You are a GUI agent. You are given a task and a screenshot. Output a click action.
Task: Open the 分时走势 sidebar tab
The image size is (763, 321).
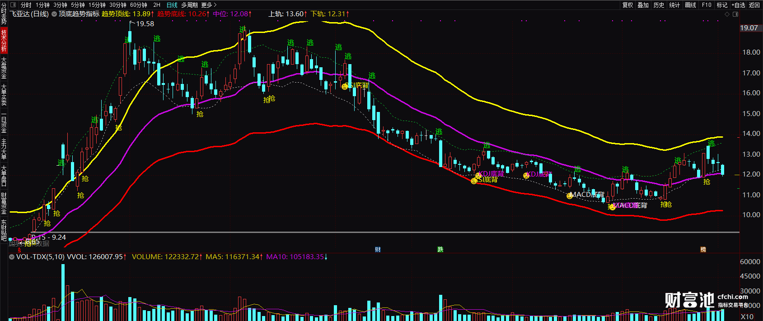click(x=4, y=13)
